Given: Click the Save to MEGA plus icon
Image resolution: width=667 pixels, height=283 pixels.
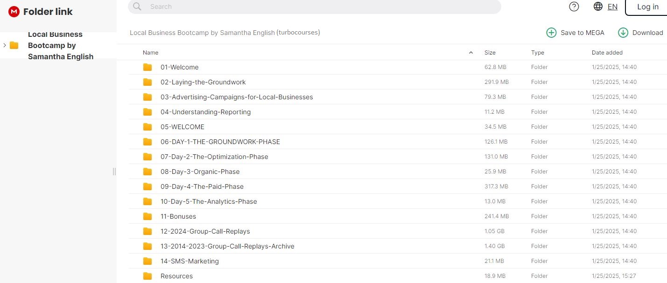Looking at the screenshot, I should coord(551,33).
